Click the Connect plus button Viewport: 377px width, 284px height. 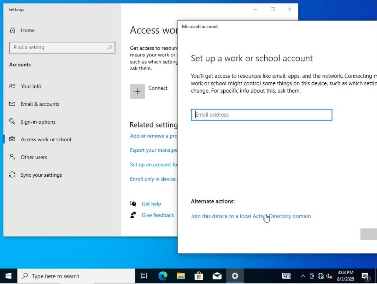coord(137,91)
